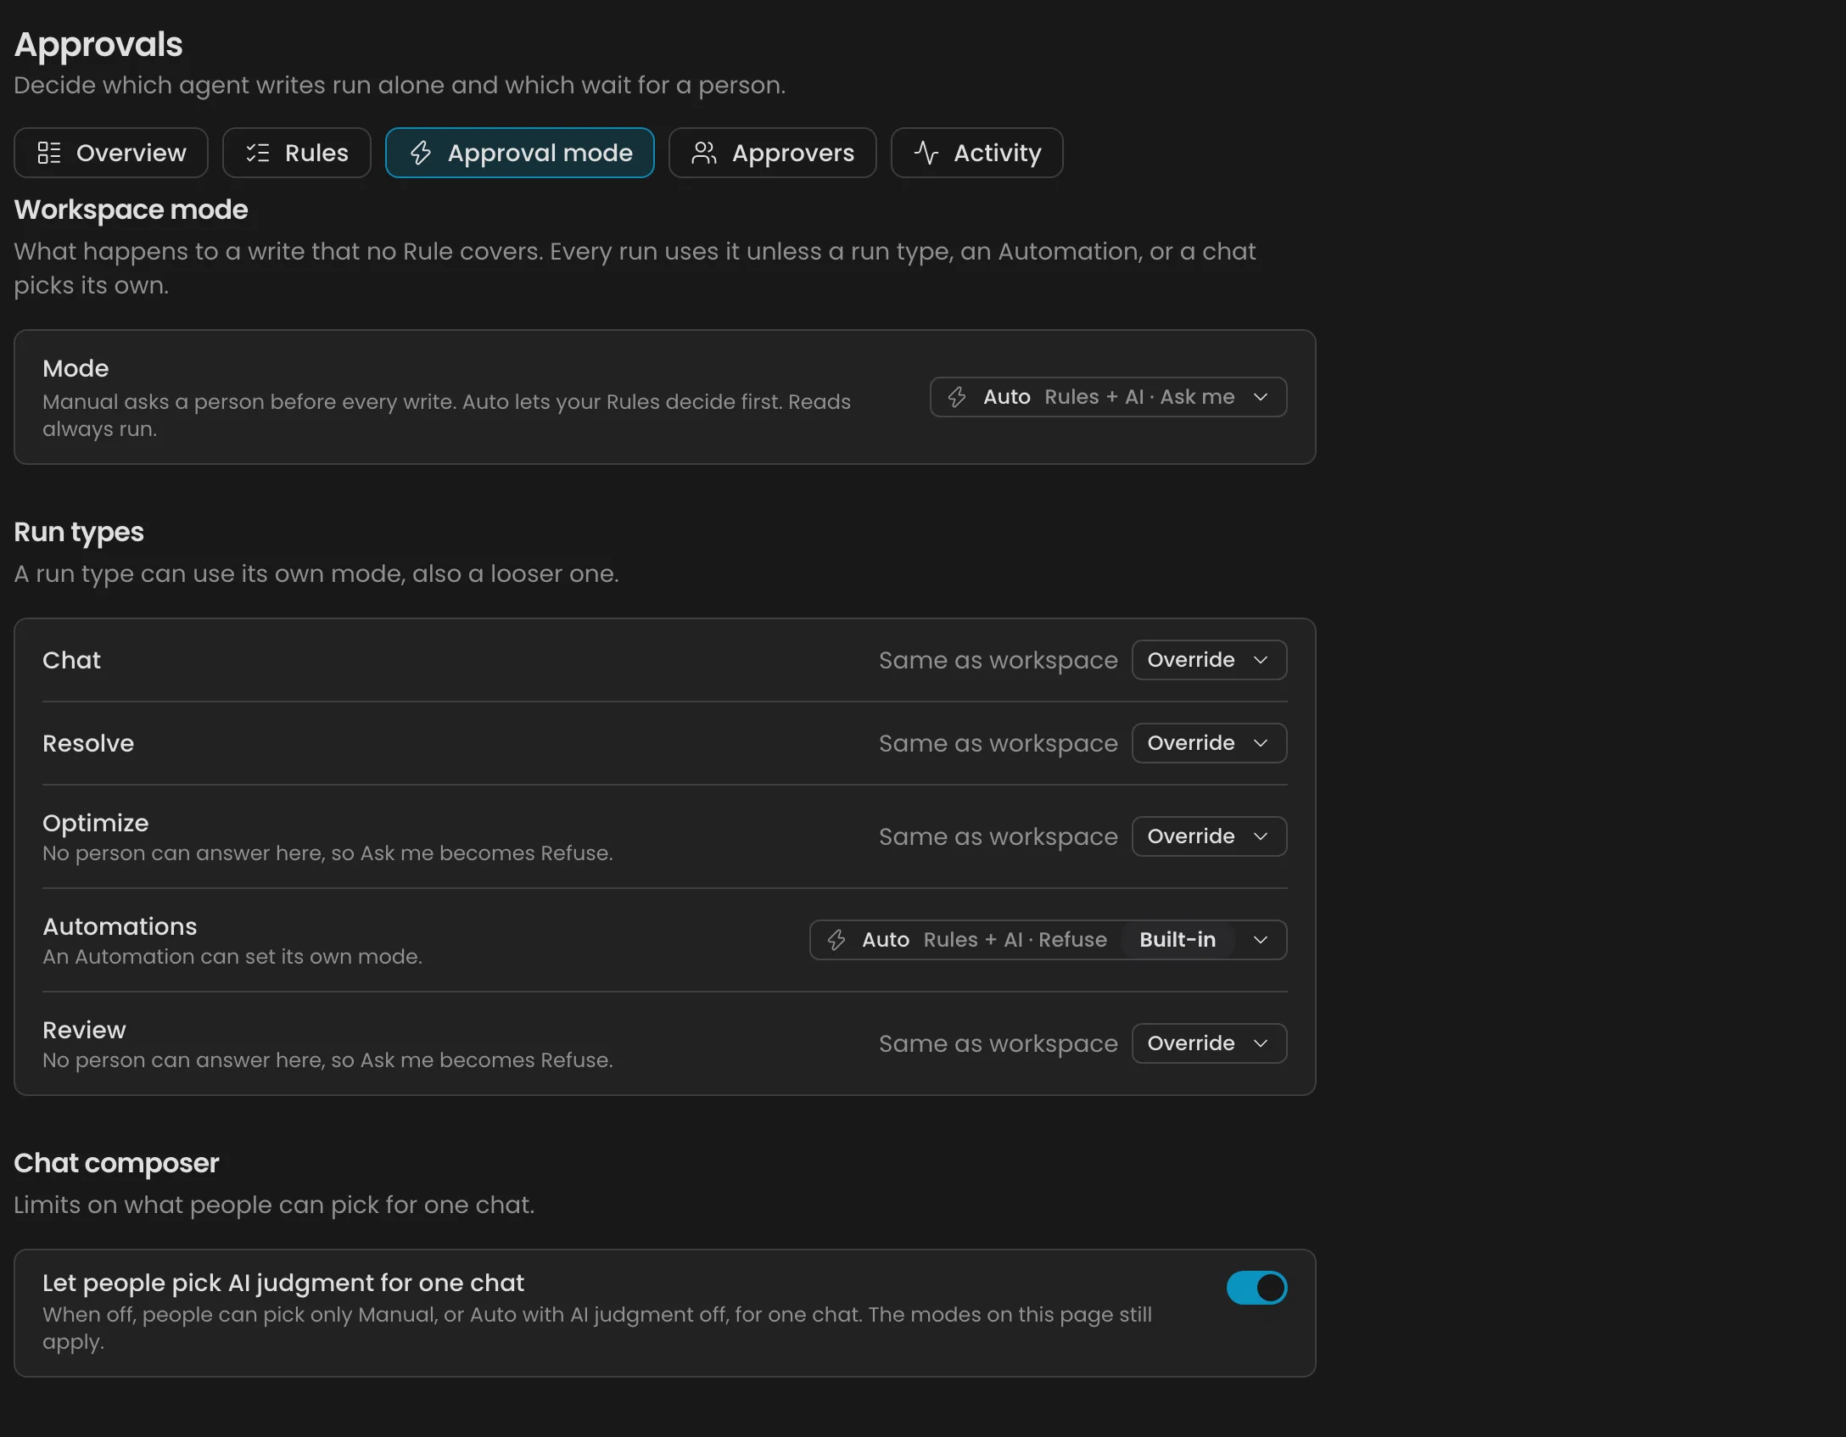Open the Override dropdown for Review

click(1209, 1043)
